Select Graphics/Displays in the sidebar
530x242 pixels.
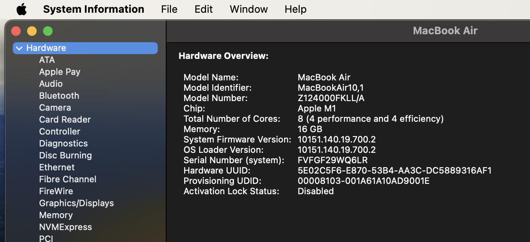[77, 203]
